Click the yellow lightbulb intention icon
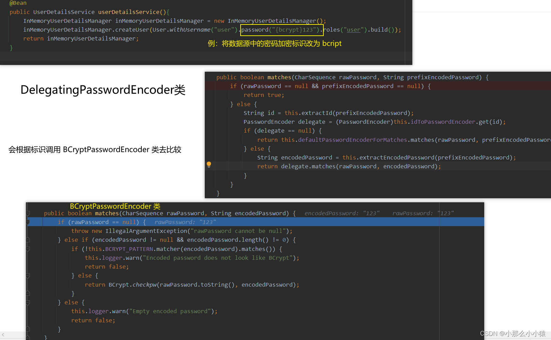This screenshot has height=340, width=551. [209, 165]
